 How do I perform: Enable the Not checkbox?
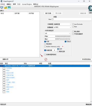[73, 27]
